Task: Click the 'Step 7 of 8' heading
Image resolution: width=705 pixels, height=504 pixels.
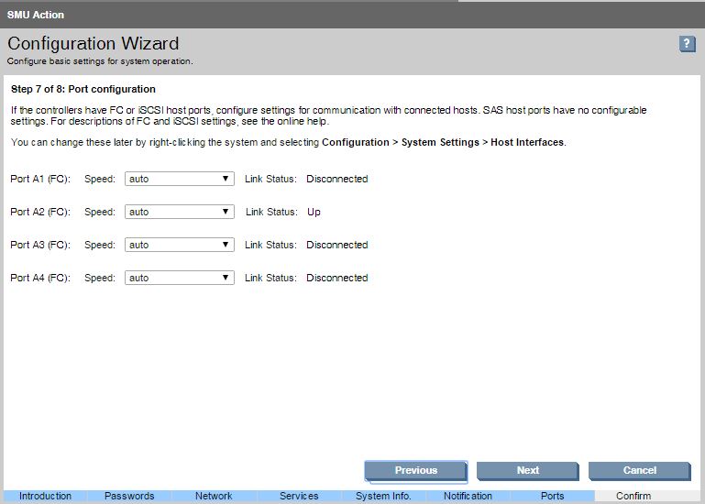Action: click(83, 90)
